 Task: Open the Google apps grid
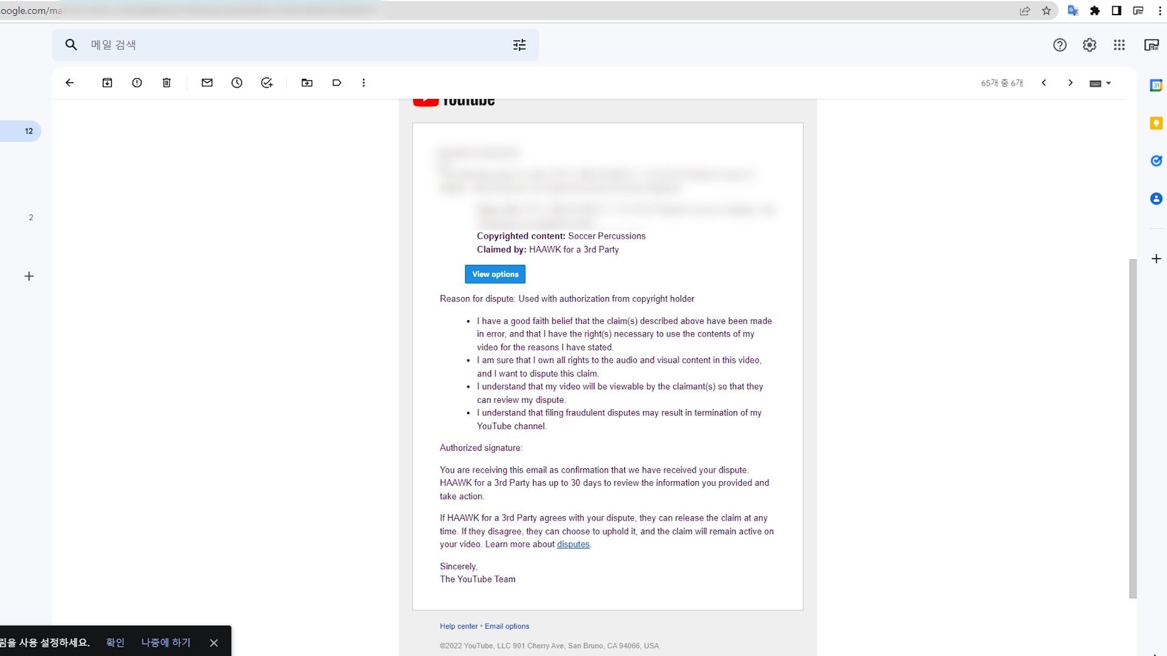(1119, 45)
